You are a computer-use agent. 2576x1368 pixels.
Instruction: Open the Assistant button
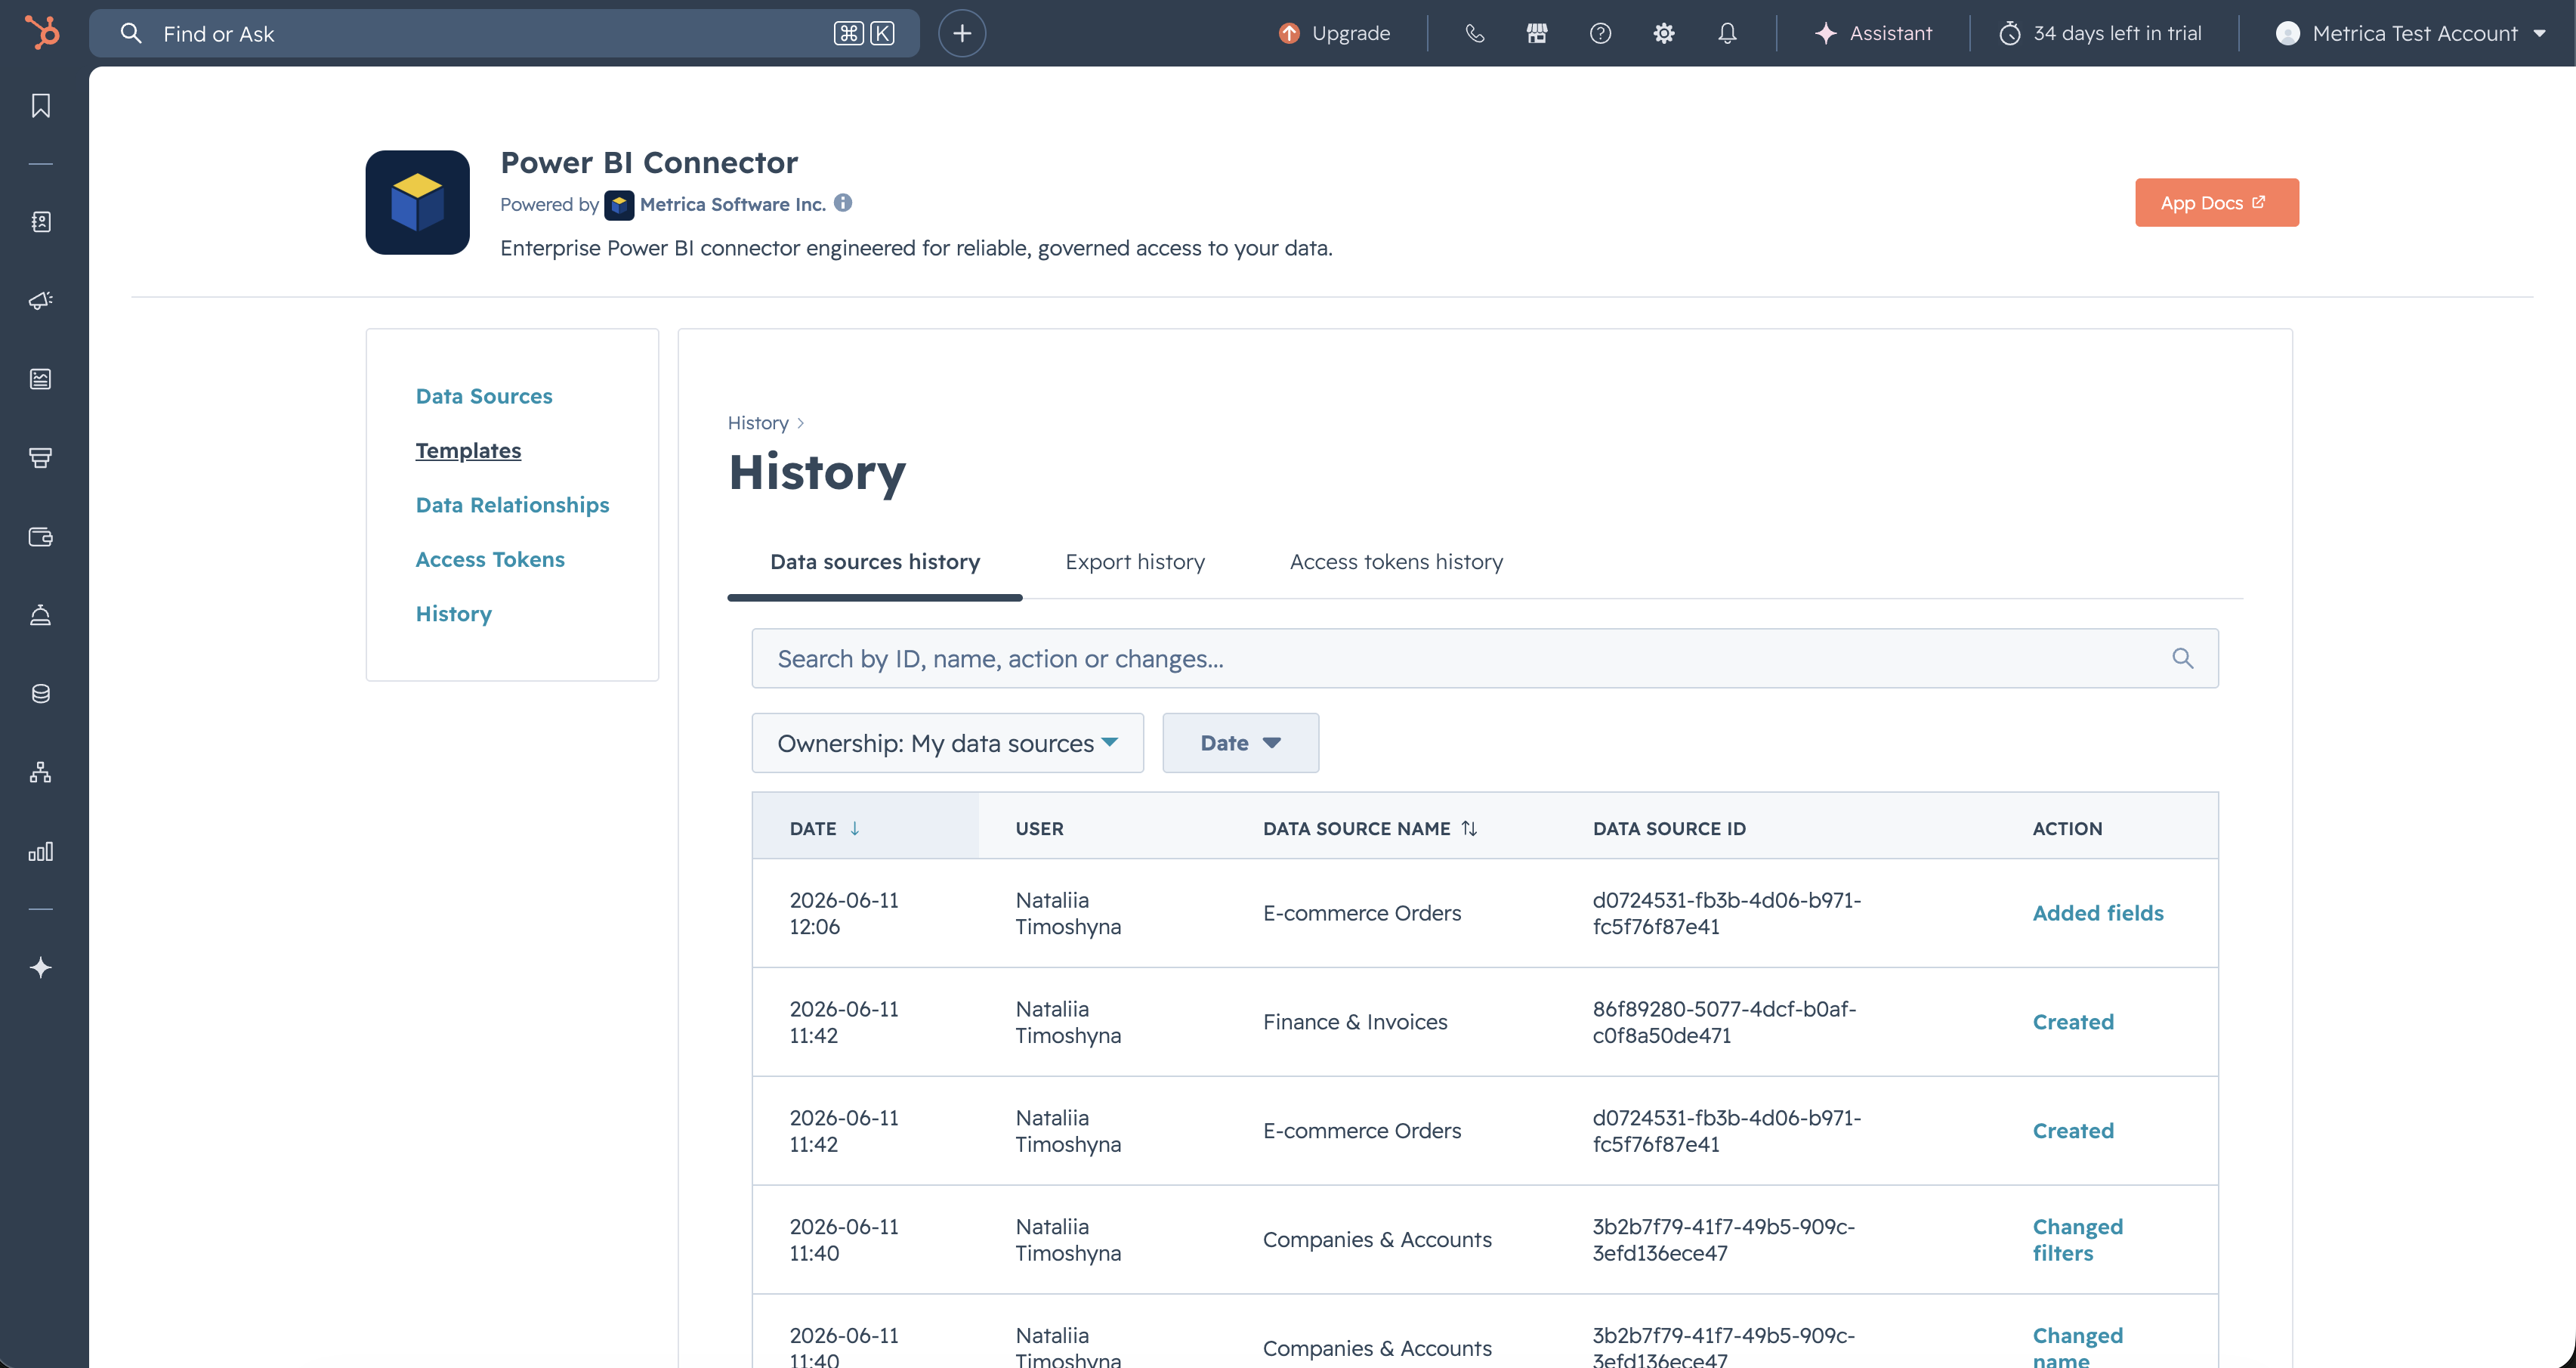1873,33
